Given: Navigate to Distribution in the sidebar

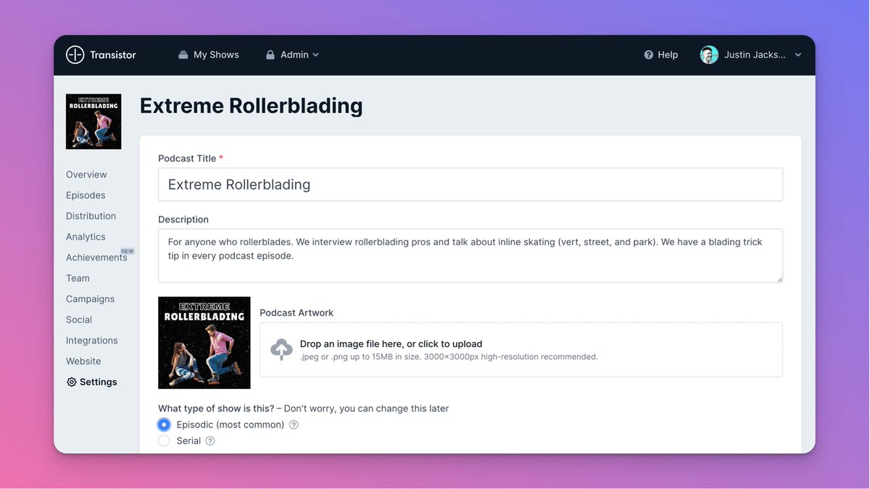Looking at the screenshot, I should click(91, 216).
